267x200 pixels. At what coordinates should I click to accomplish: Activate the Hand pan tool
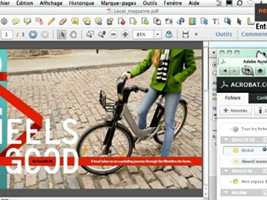[73, 34]
